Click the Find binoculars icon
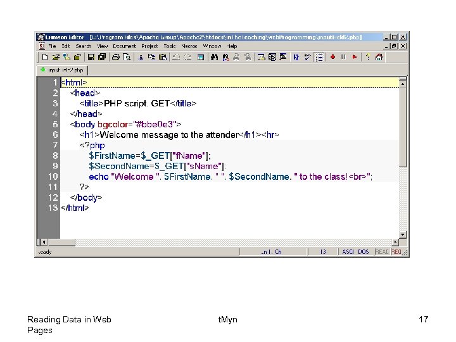 pos(214,57)
